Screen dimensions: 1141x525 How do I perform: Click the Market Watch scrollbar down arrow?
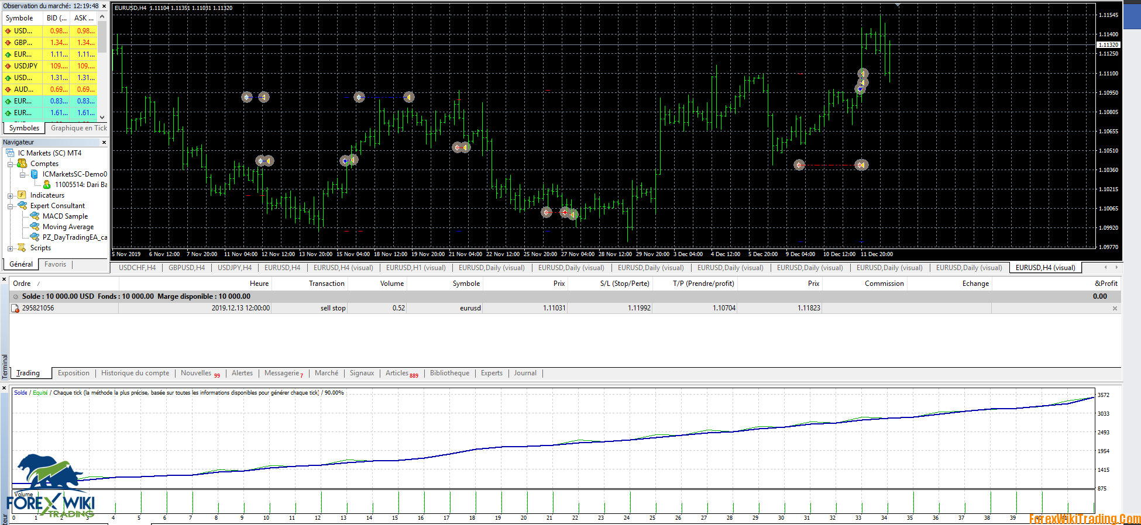[102, 117]
